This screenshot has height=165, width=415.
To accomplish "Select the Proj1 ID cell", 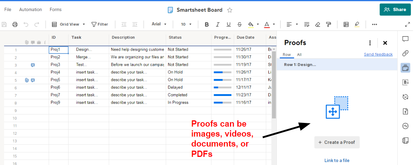I will click(x=59, y=49).
